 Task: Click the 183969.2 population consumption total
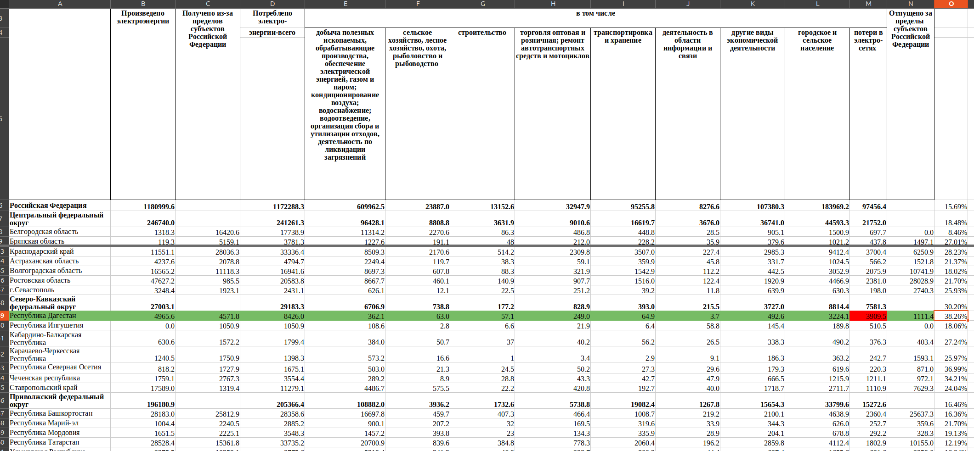[x=817, y=206]
